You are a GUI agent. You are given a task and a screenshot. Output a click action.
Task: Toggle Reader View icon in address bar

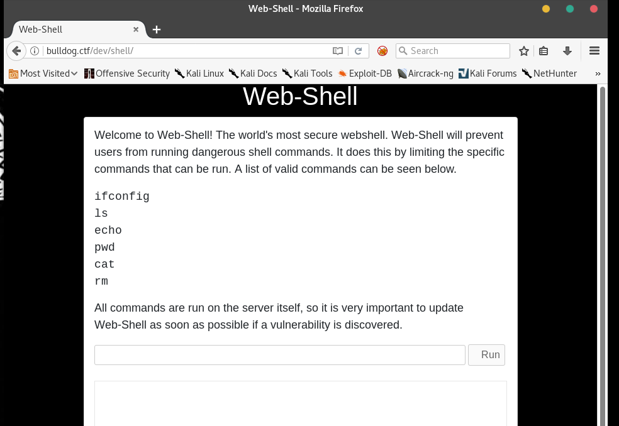(338, 51)
